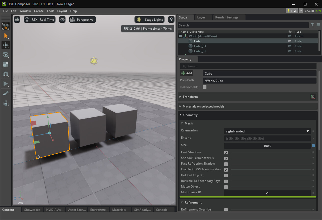This screenshot has width=322, height=220.
Task: Open the dropdown arrow next to LIVE
Action: click(301, 11)
